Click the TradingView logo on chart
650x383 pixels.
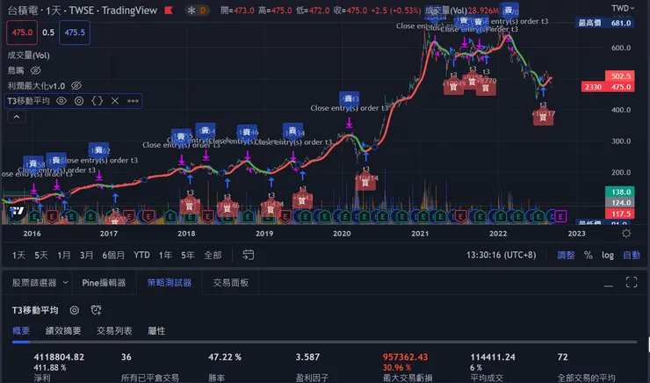point(17,211)
